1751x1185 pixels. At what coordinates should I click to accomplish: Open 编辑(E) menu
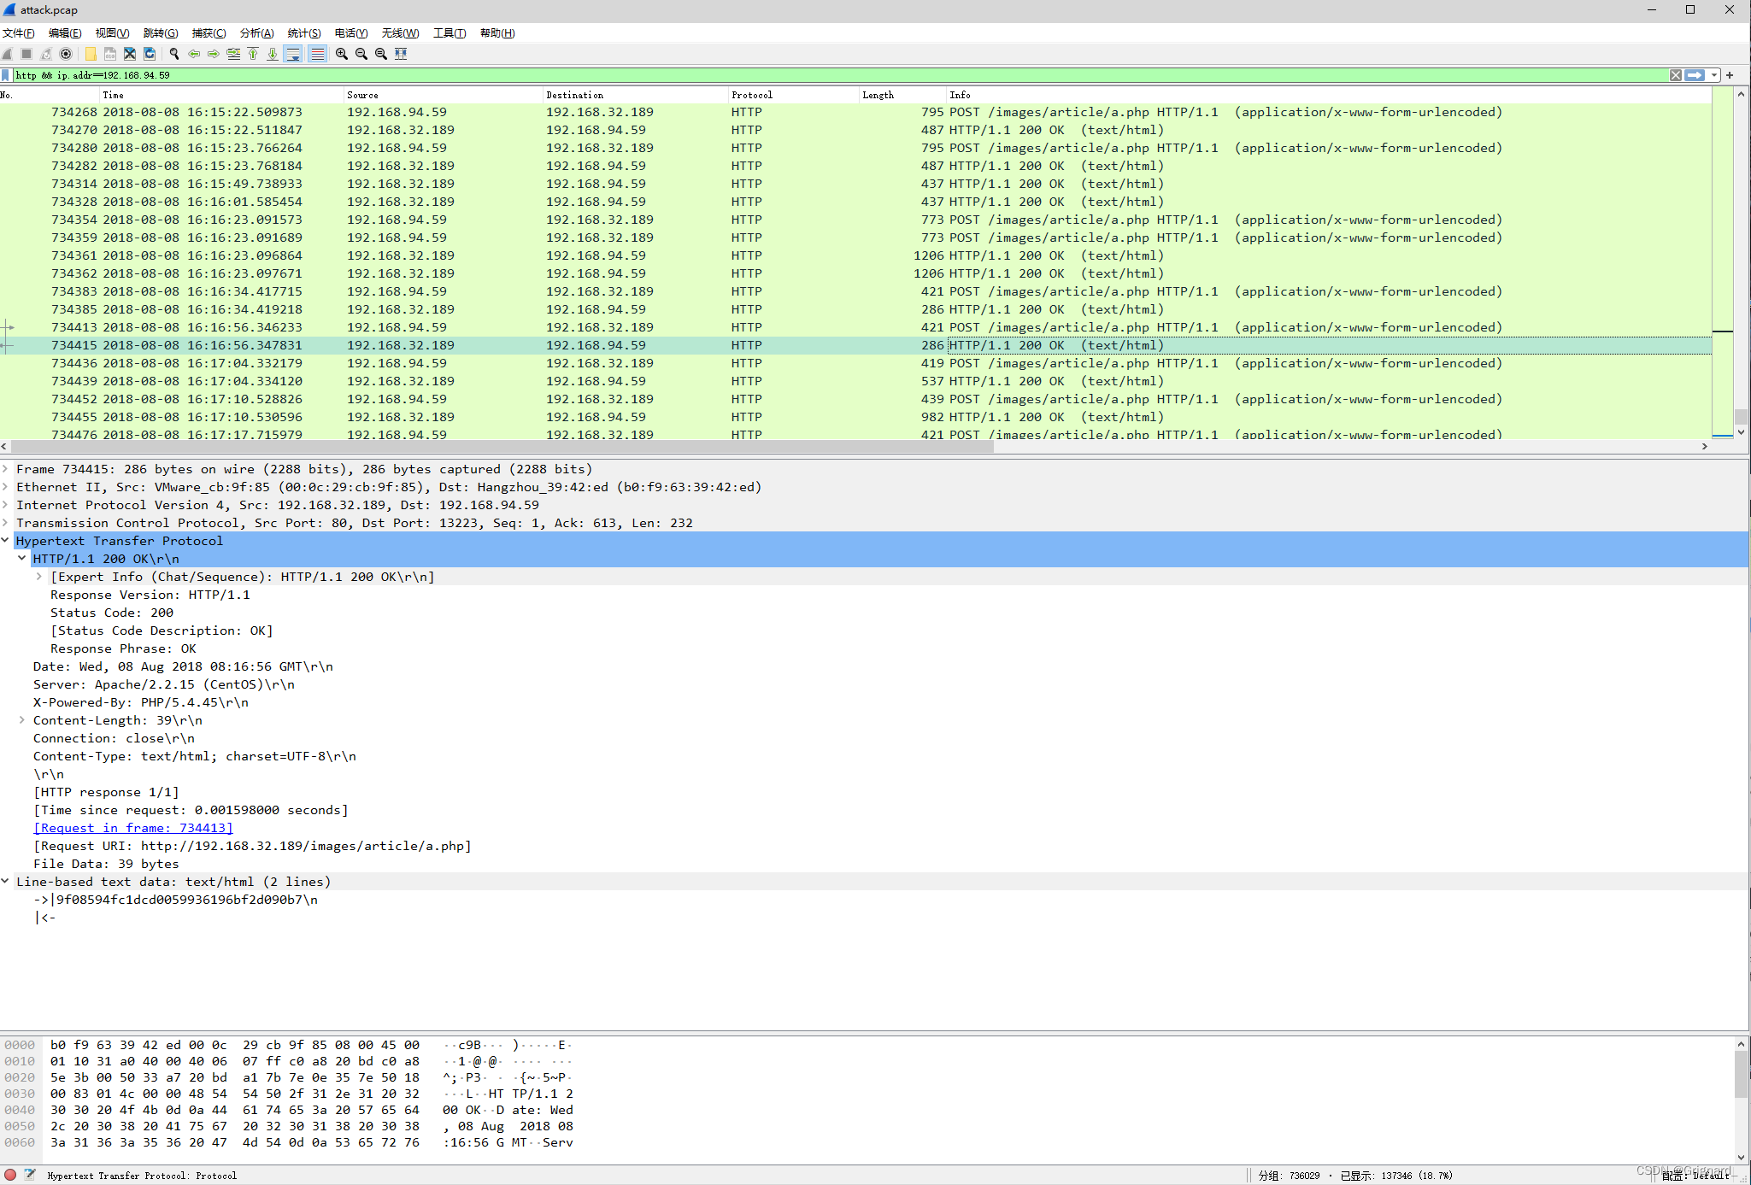65,33
